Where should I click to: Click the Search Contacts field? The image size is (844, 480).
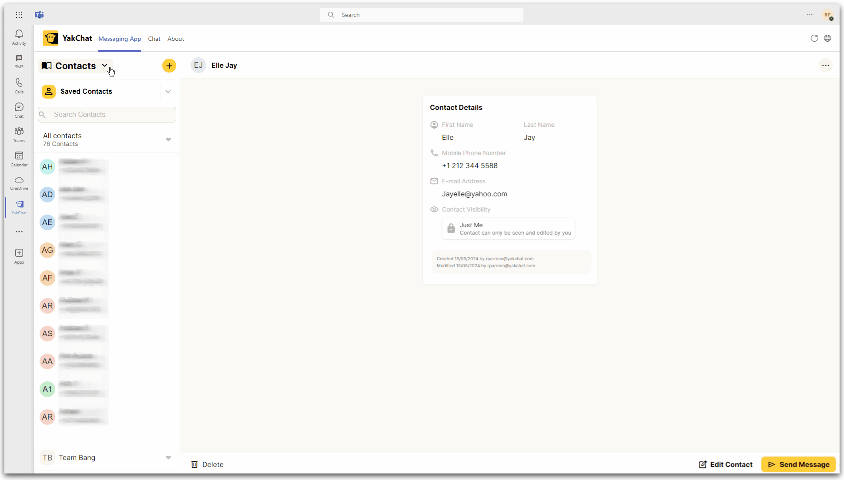[x=107, y=114]
